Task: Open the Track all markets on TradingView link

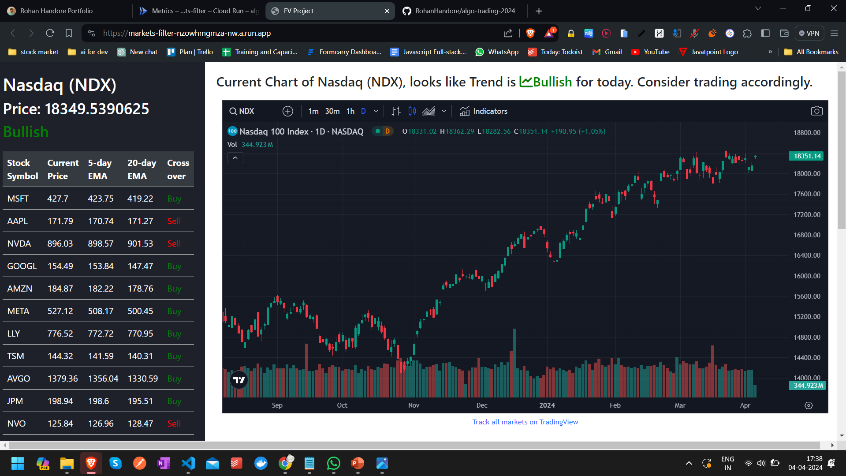Action: [x=525, y=422]
